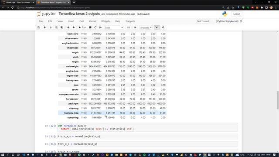Open the Widgets menu
This screenshot has width=279, height=157.
(105, 21)
